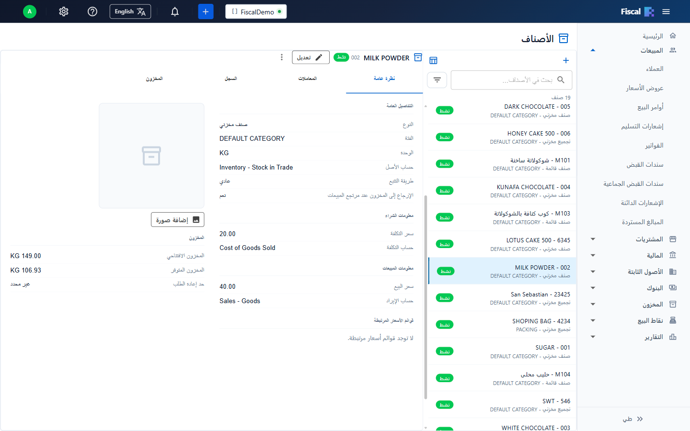This screenshot has height=431, width=690.
Task: Open العملاء in the sales menu
Action: tap(655, 69)
